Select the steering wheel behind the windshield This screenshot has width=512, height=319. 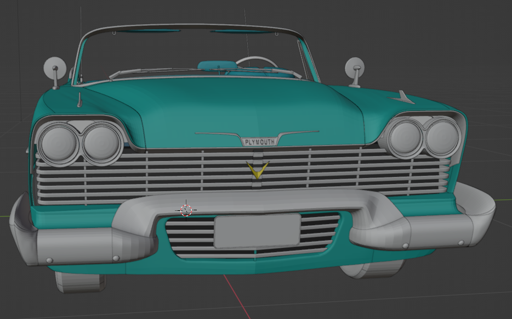(257, 61)
